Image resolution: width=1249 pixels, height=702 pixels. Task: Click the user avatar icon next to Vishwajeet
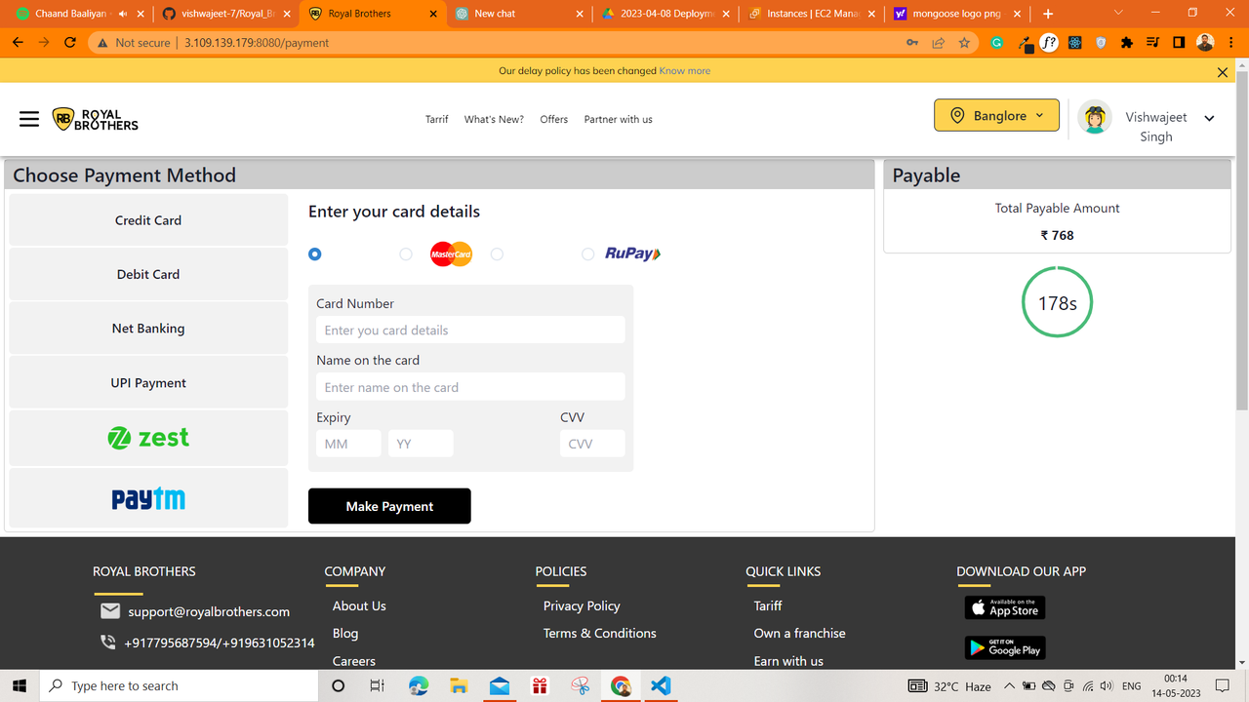pyautogui.click(x=1095, y=118)
